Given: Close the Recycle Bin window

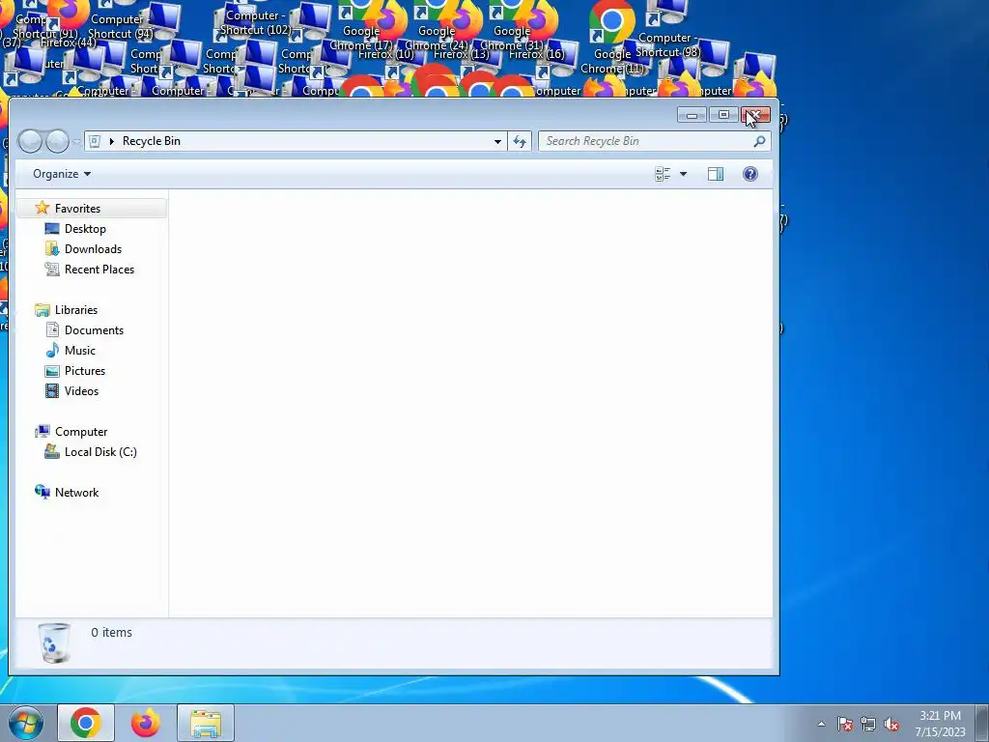Looking at the screenshot, I should 755,115.
